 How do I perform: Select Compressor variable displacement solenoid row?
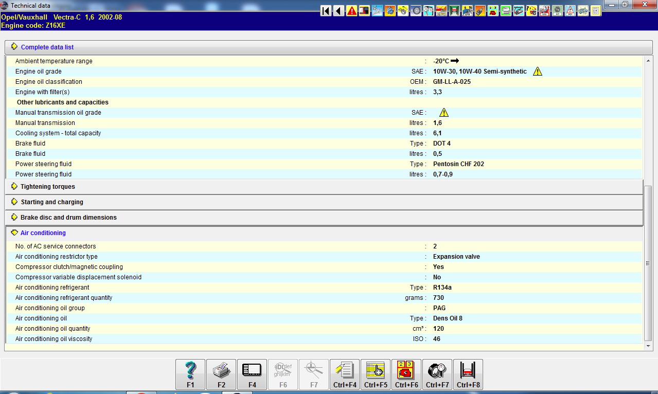[324, 277]
